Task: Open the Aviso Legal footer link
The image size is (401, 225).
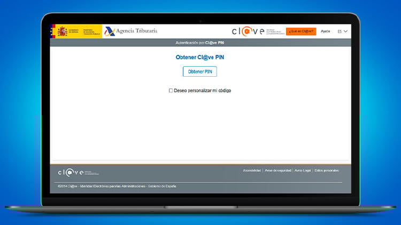Action: [x=303, y=171]
